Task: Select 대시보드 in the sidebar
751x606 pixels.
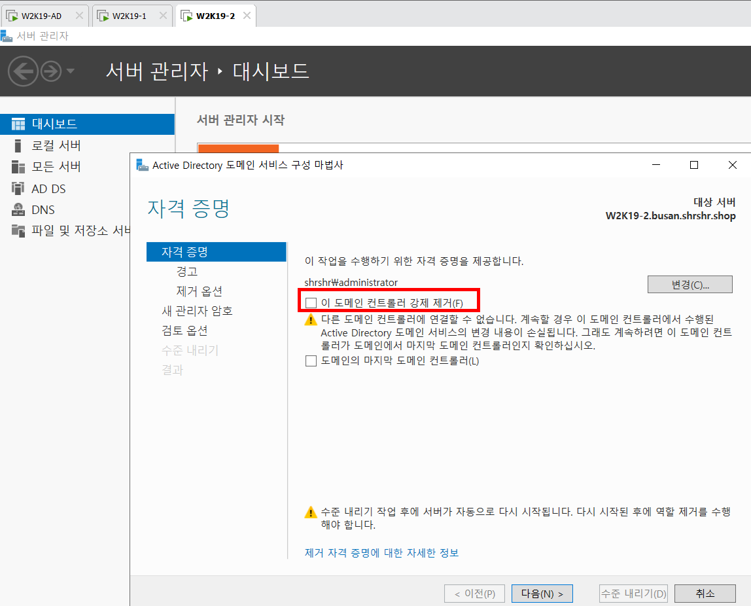Action: click(x=87, y=124)
